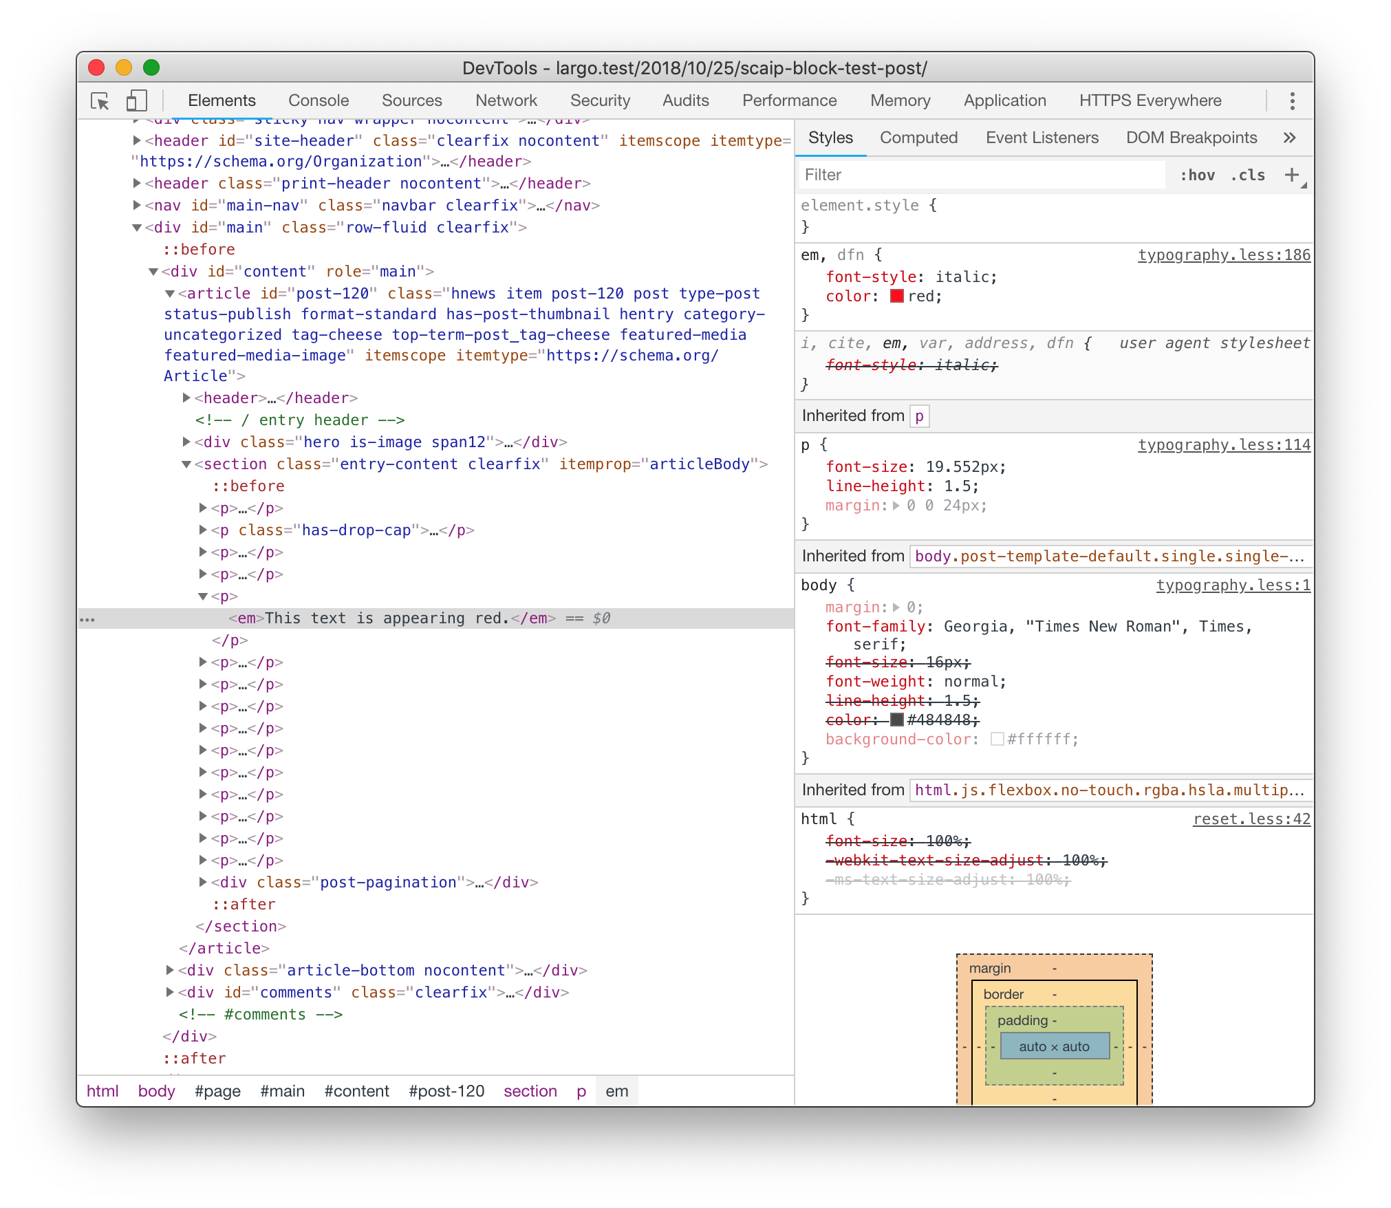Switch to the Console tab

click(x=319, y=100)
